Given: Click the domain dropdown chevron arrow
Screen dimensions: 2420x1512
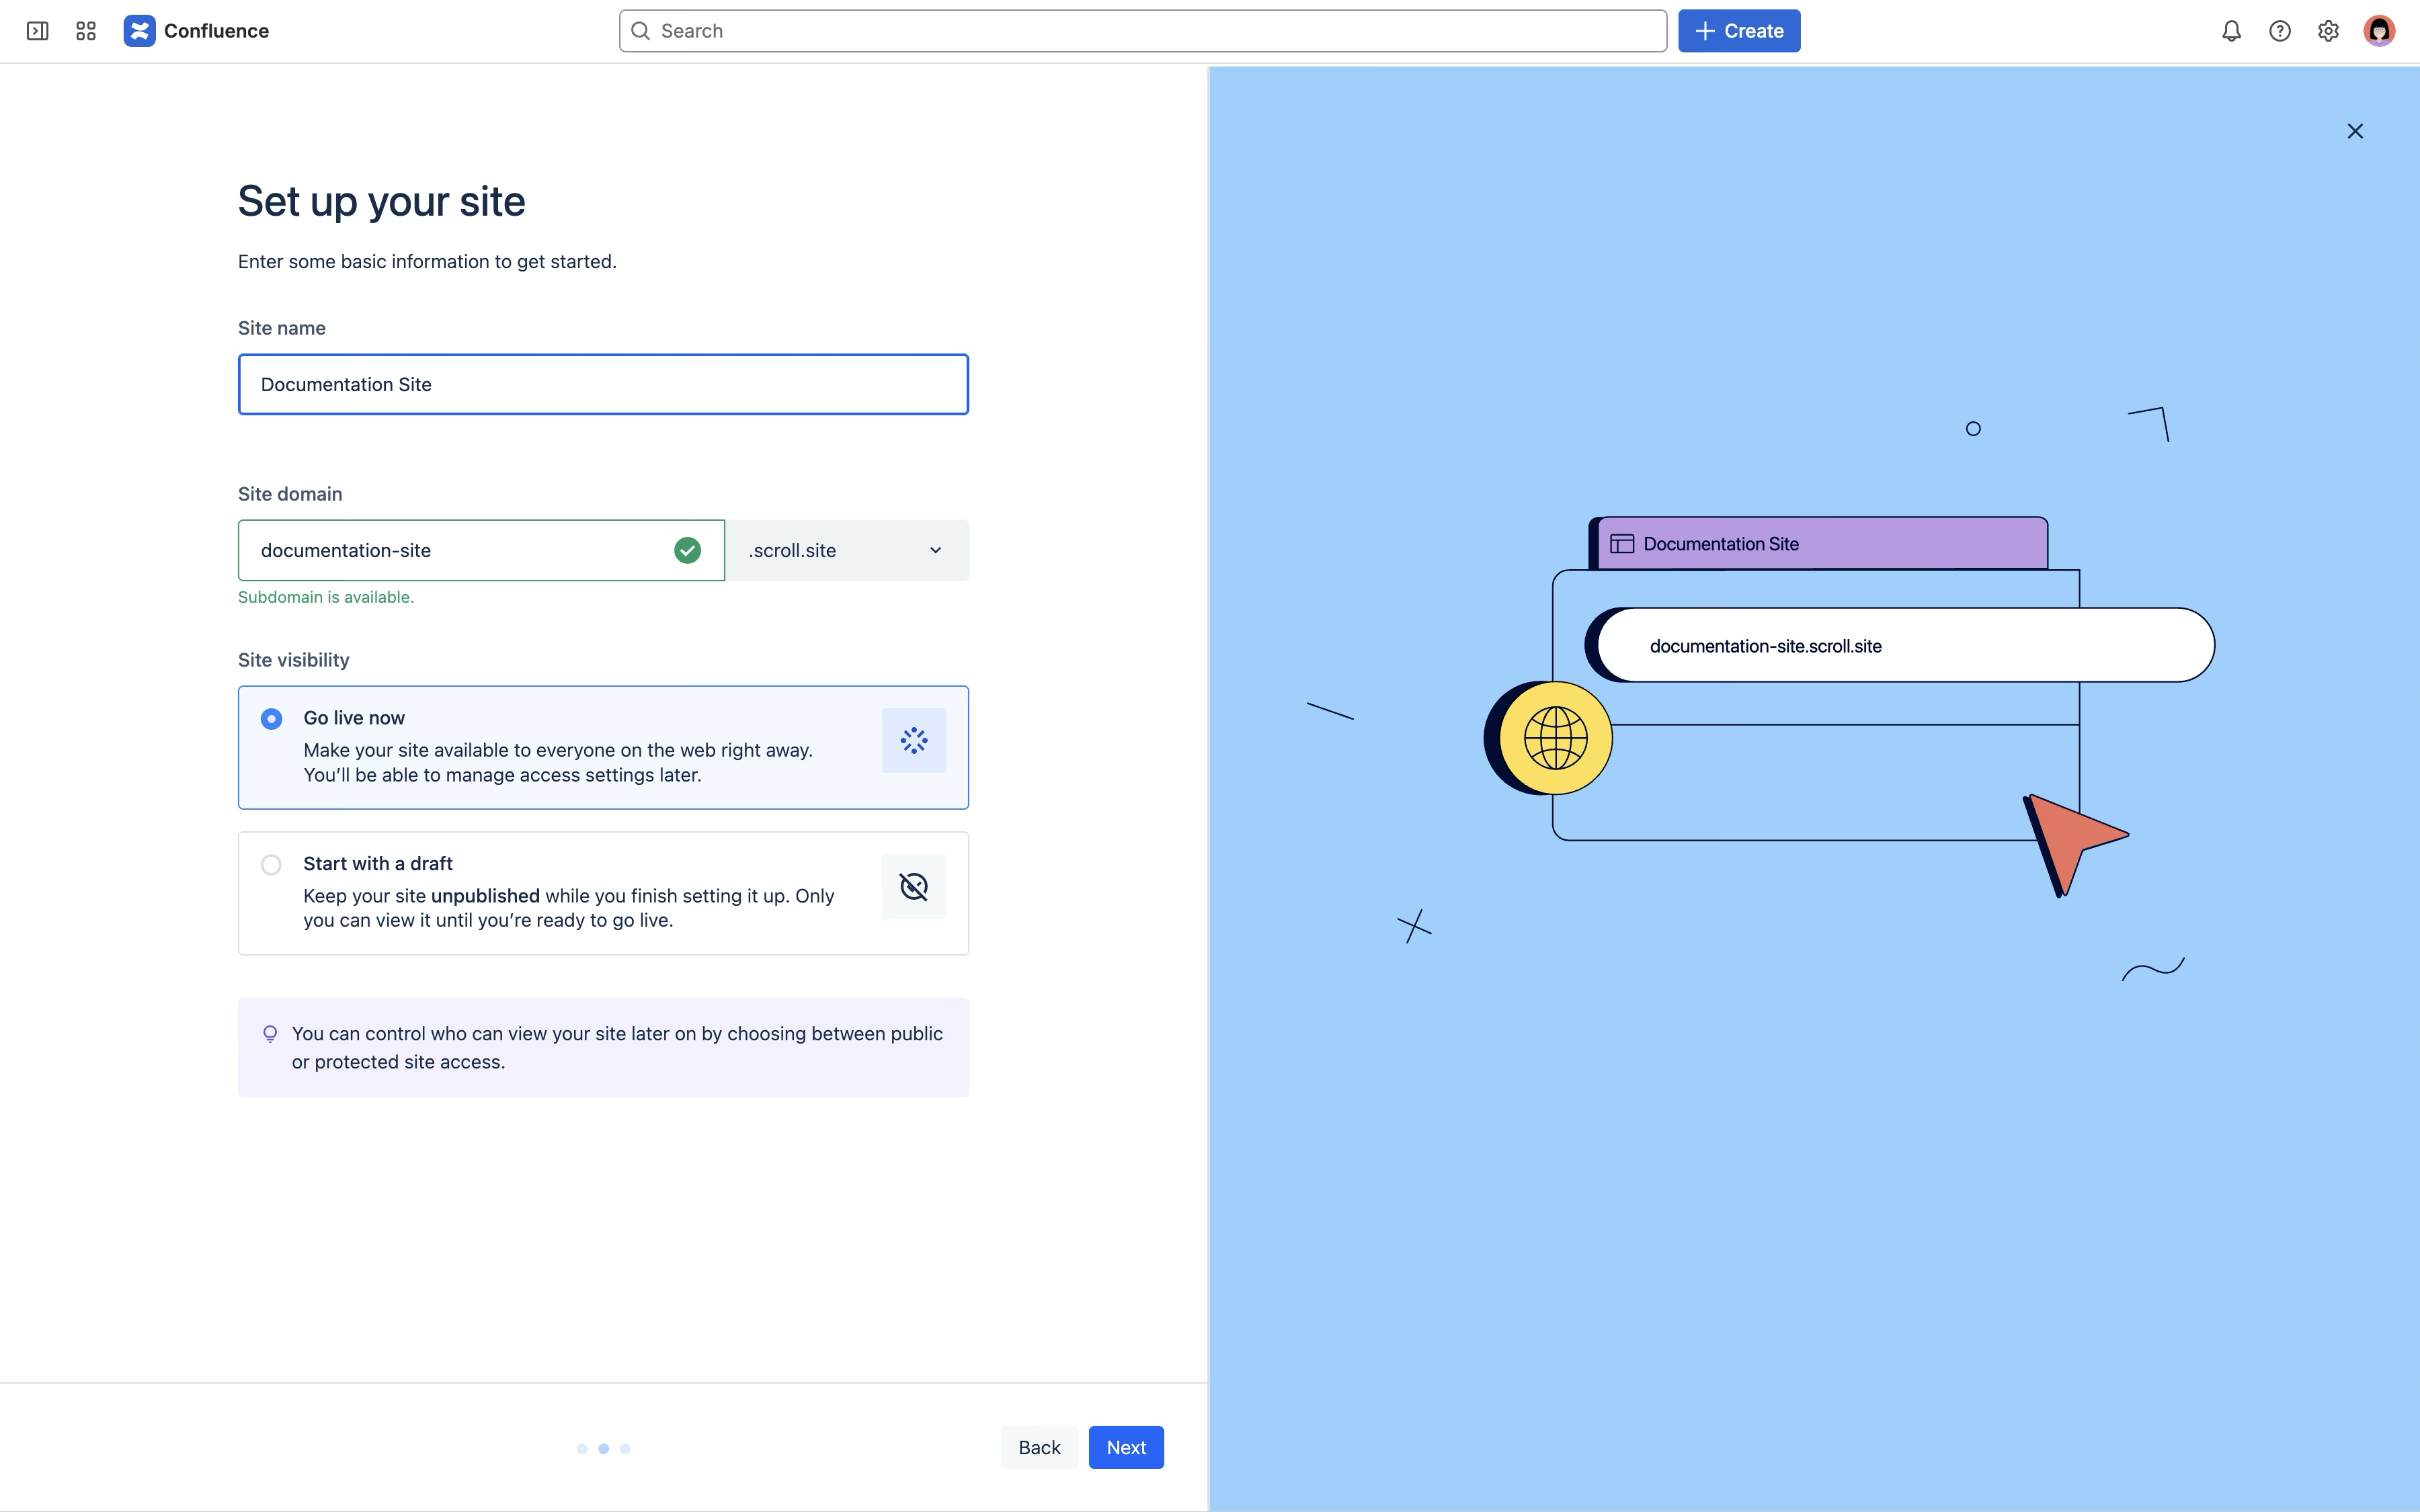Looking at the screenshot, I should click(x=935, y=550).
